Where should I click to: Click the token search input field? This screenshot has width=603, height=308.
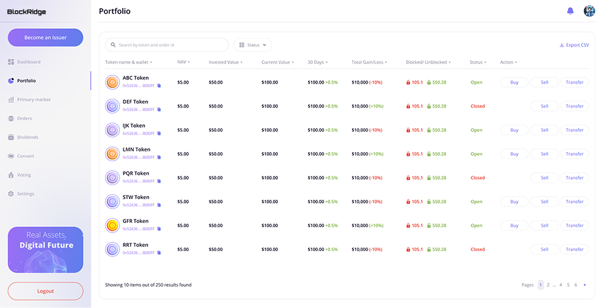(168, 45)
